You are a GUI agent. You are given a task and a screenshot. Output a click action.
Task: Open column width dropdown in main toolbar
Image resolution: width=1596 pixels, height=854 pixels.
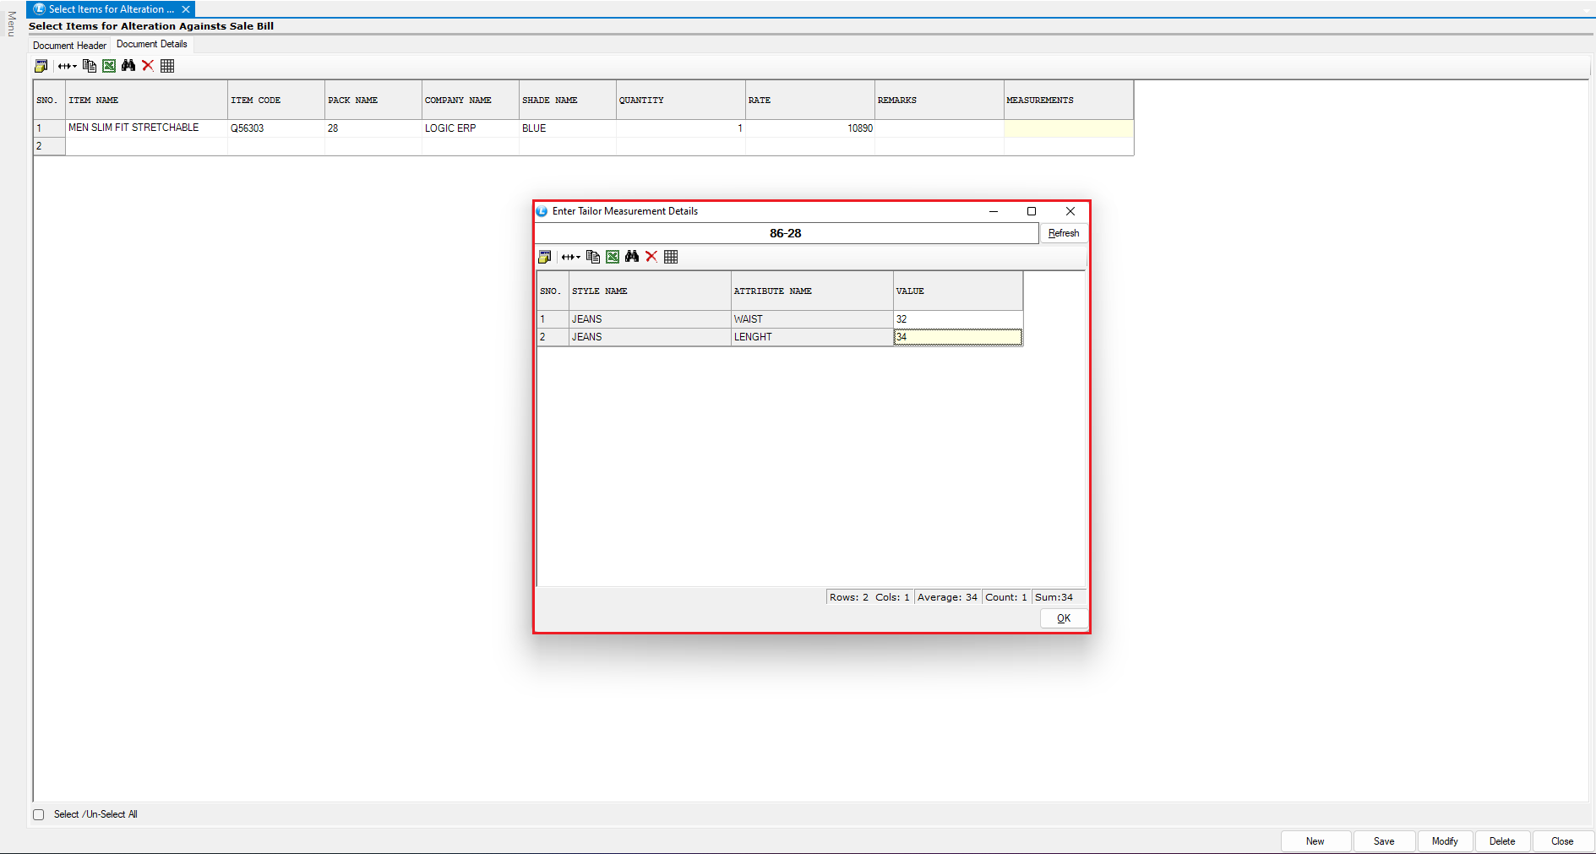[68, 66]
